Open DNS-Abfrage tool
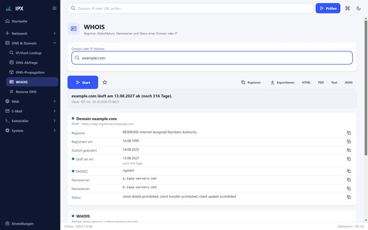 [x=32, y=63]
